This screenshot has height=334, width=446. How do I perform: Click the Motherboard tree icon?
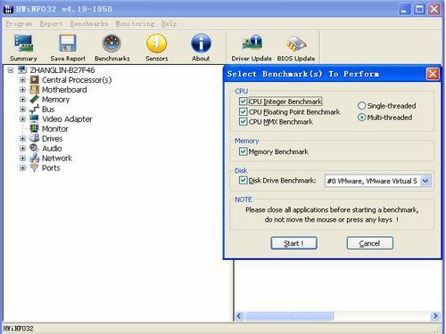(35, 90)
